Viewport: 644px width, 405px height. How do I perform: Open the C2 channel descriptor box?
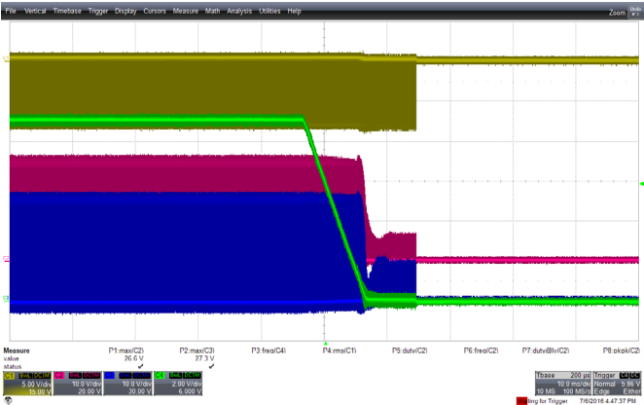point(78,384)
